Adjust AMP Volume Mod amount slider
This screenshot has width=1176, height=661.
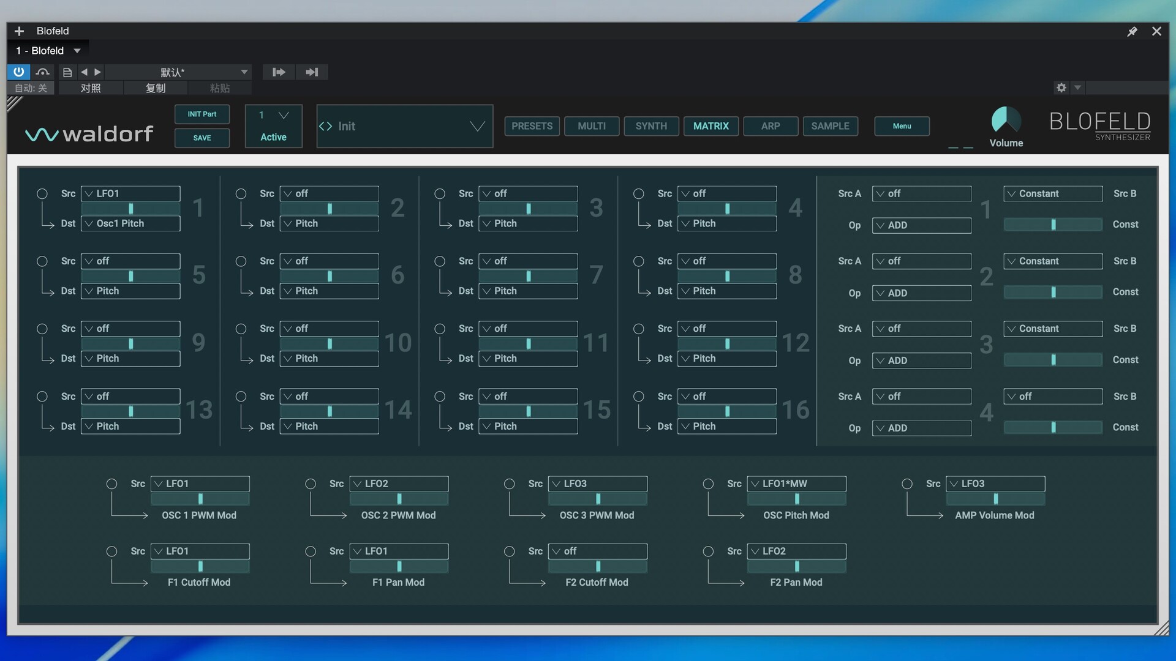click(x=995, y=499)
